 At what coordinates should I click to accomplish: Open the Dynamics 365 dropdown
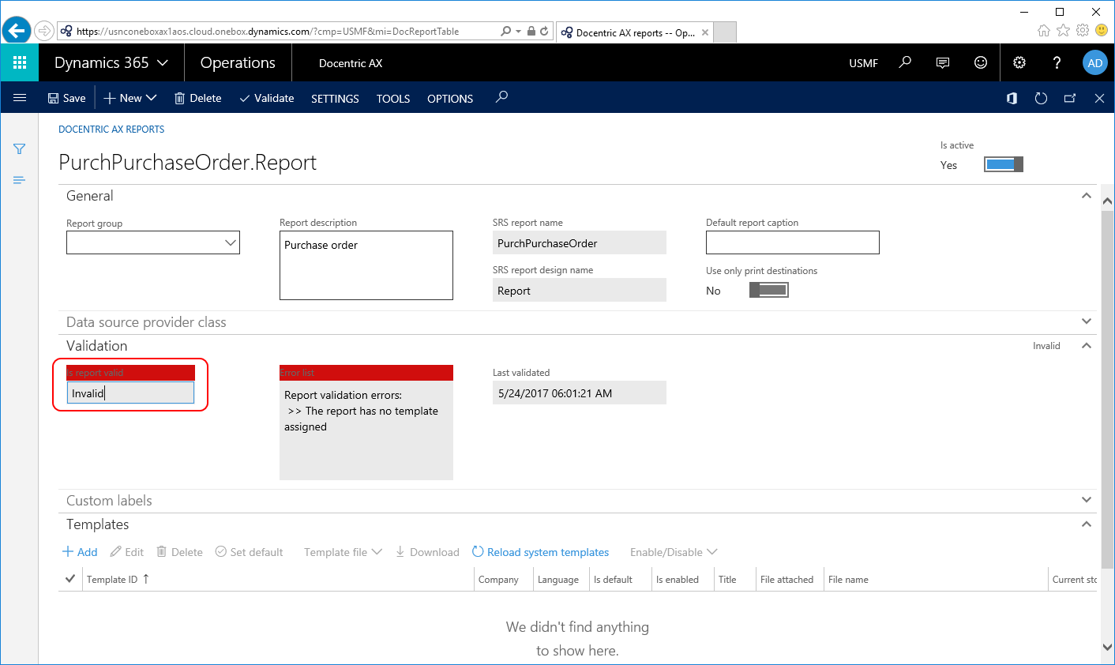pyautogui.click(x=111, y=62)
